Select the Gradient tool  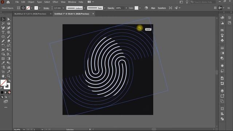tap(9, 59)
